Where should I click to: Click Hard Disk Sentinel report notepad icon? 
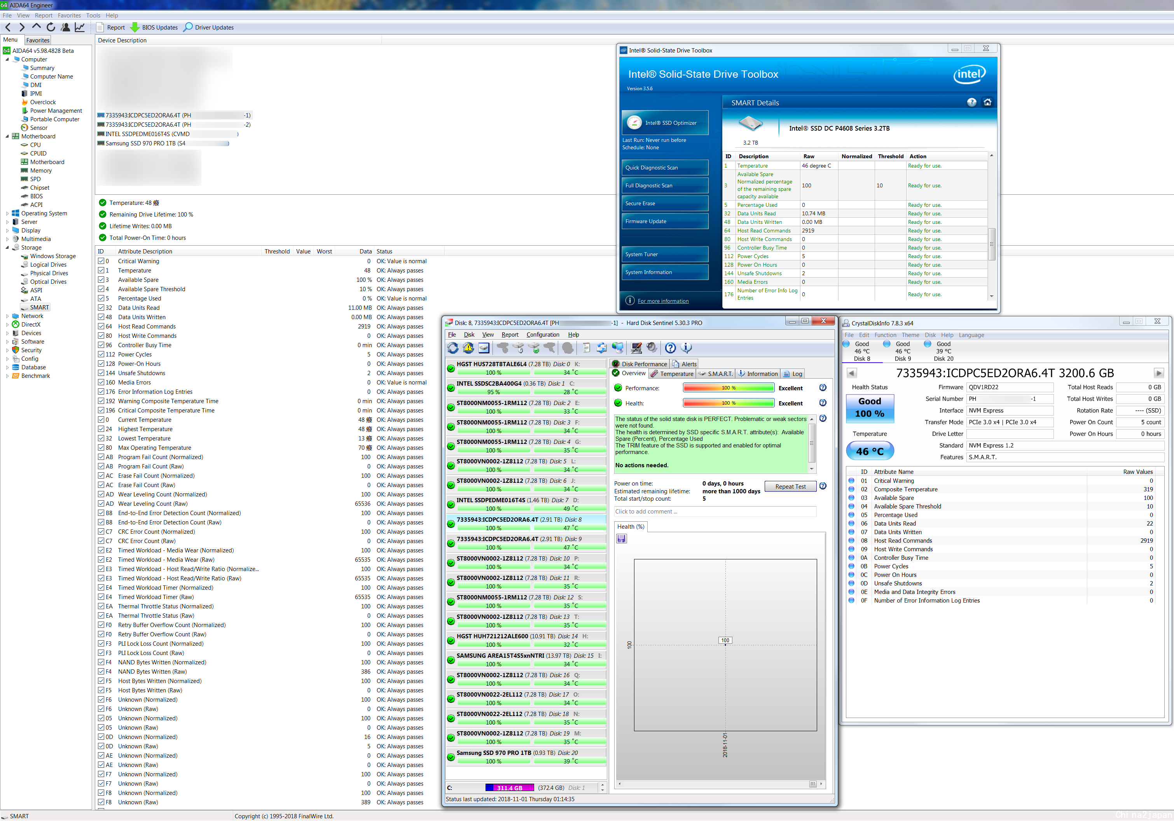coord(586,348)
